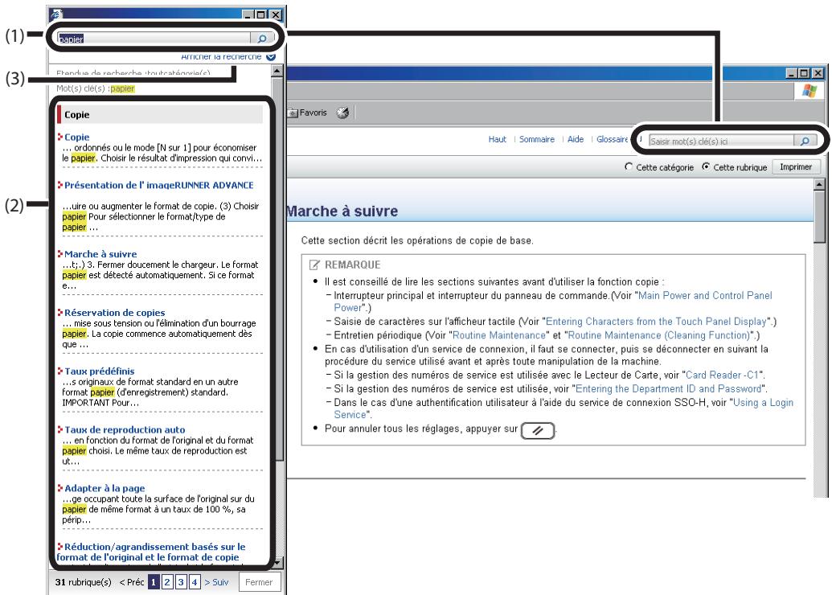Go to results page 4
The height and width of the screenshot is (595, 832).
[x=195, y=582]
